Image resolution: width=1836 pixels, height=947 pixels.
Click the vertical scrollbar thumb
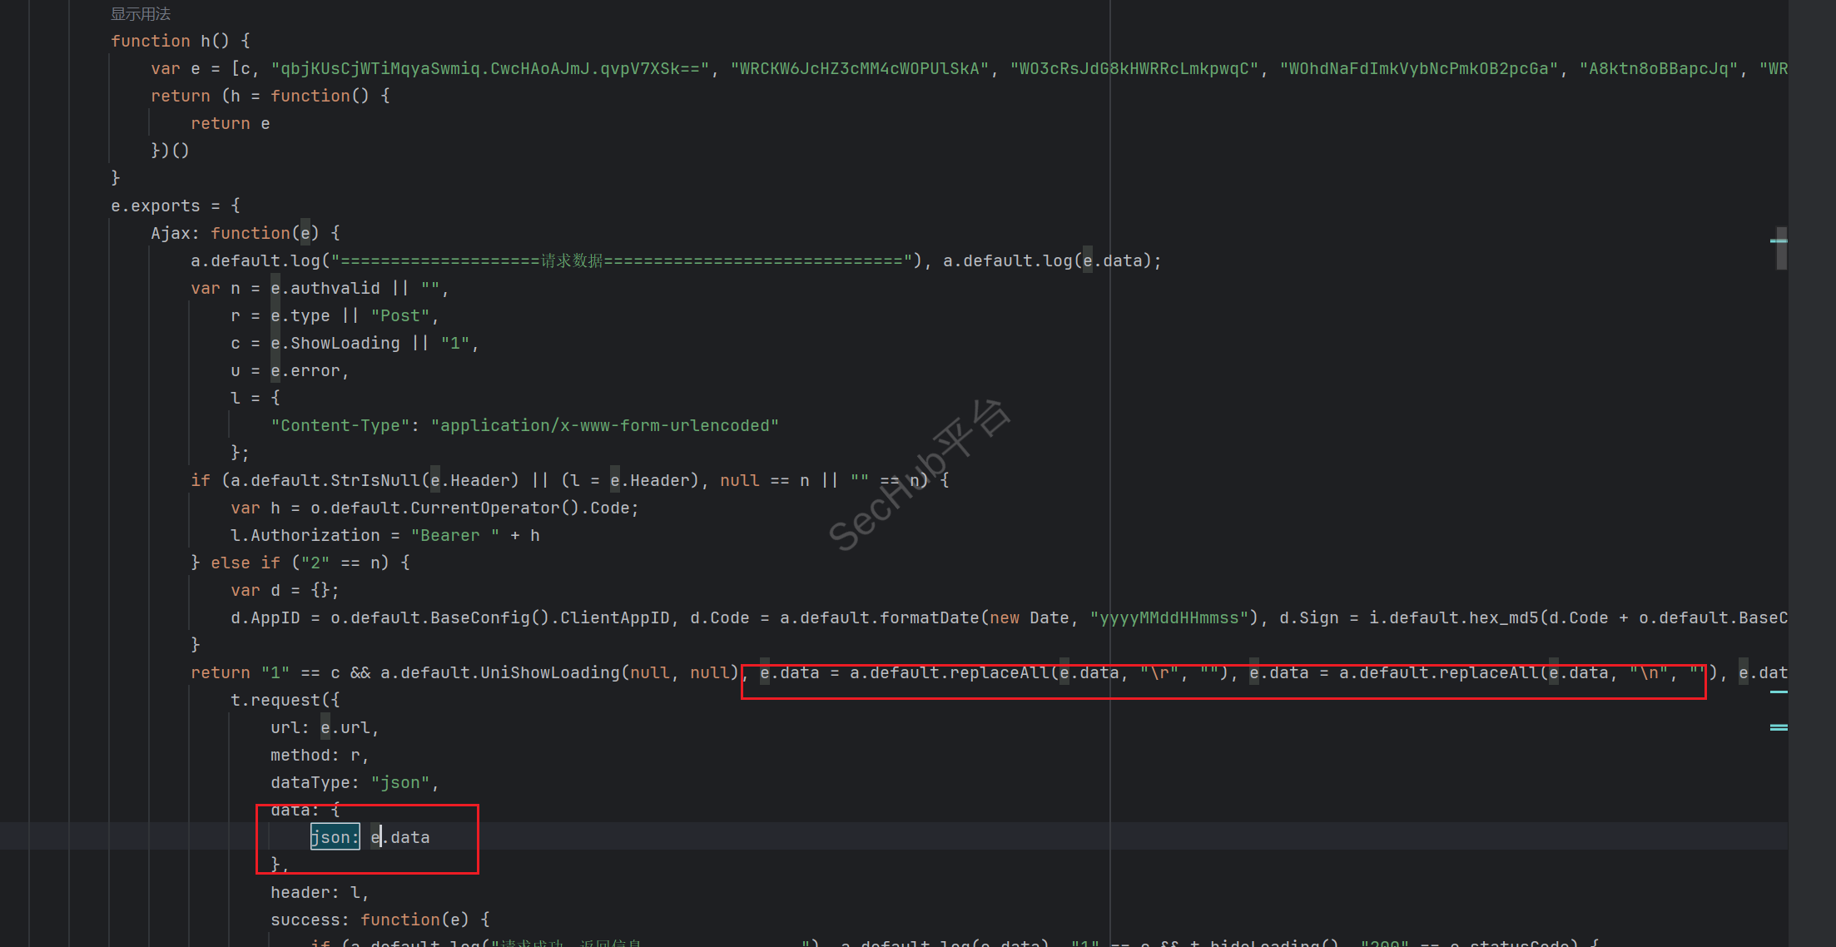point(1781,255)
